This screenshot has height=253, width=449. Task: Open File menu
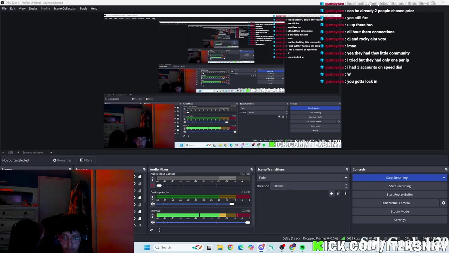coord(4,8)
